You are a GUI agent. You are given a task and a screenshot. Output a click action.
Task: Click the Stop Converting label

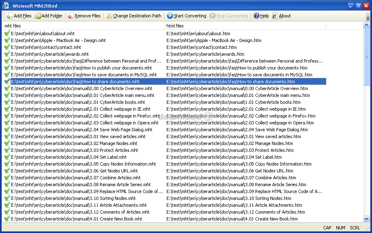pyautogui.click(x=232, y=16)
